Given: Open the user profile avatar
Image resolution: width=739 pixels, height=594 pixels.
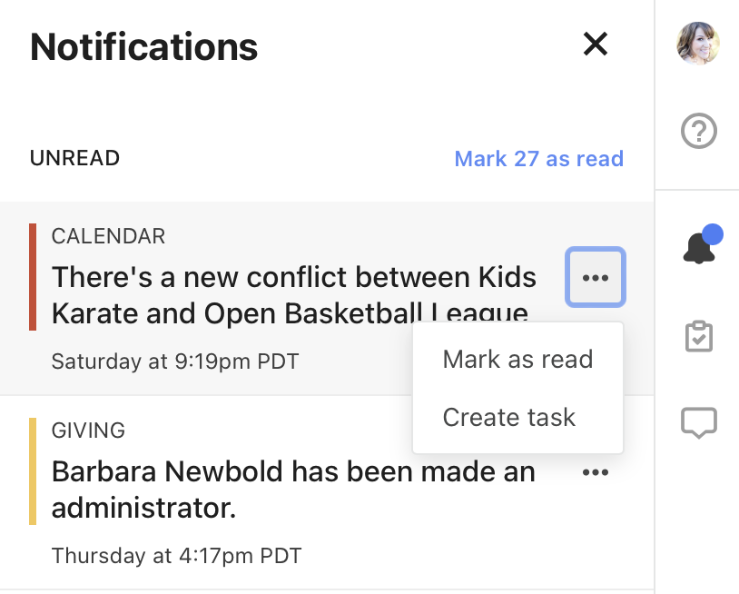Looking at the screenshot, I should (x=698, y=44).
